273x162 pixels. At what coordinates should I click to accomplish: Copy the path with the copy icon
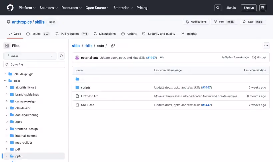click(113, 46)
